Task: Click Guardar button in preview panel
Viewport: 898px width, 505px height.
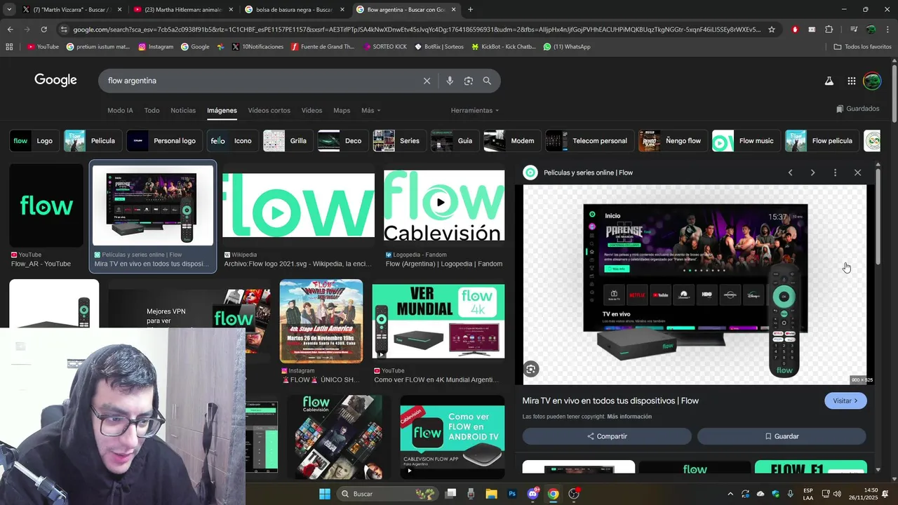Action: click(782, 436)
